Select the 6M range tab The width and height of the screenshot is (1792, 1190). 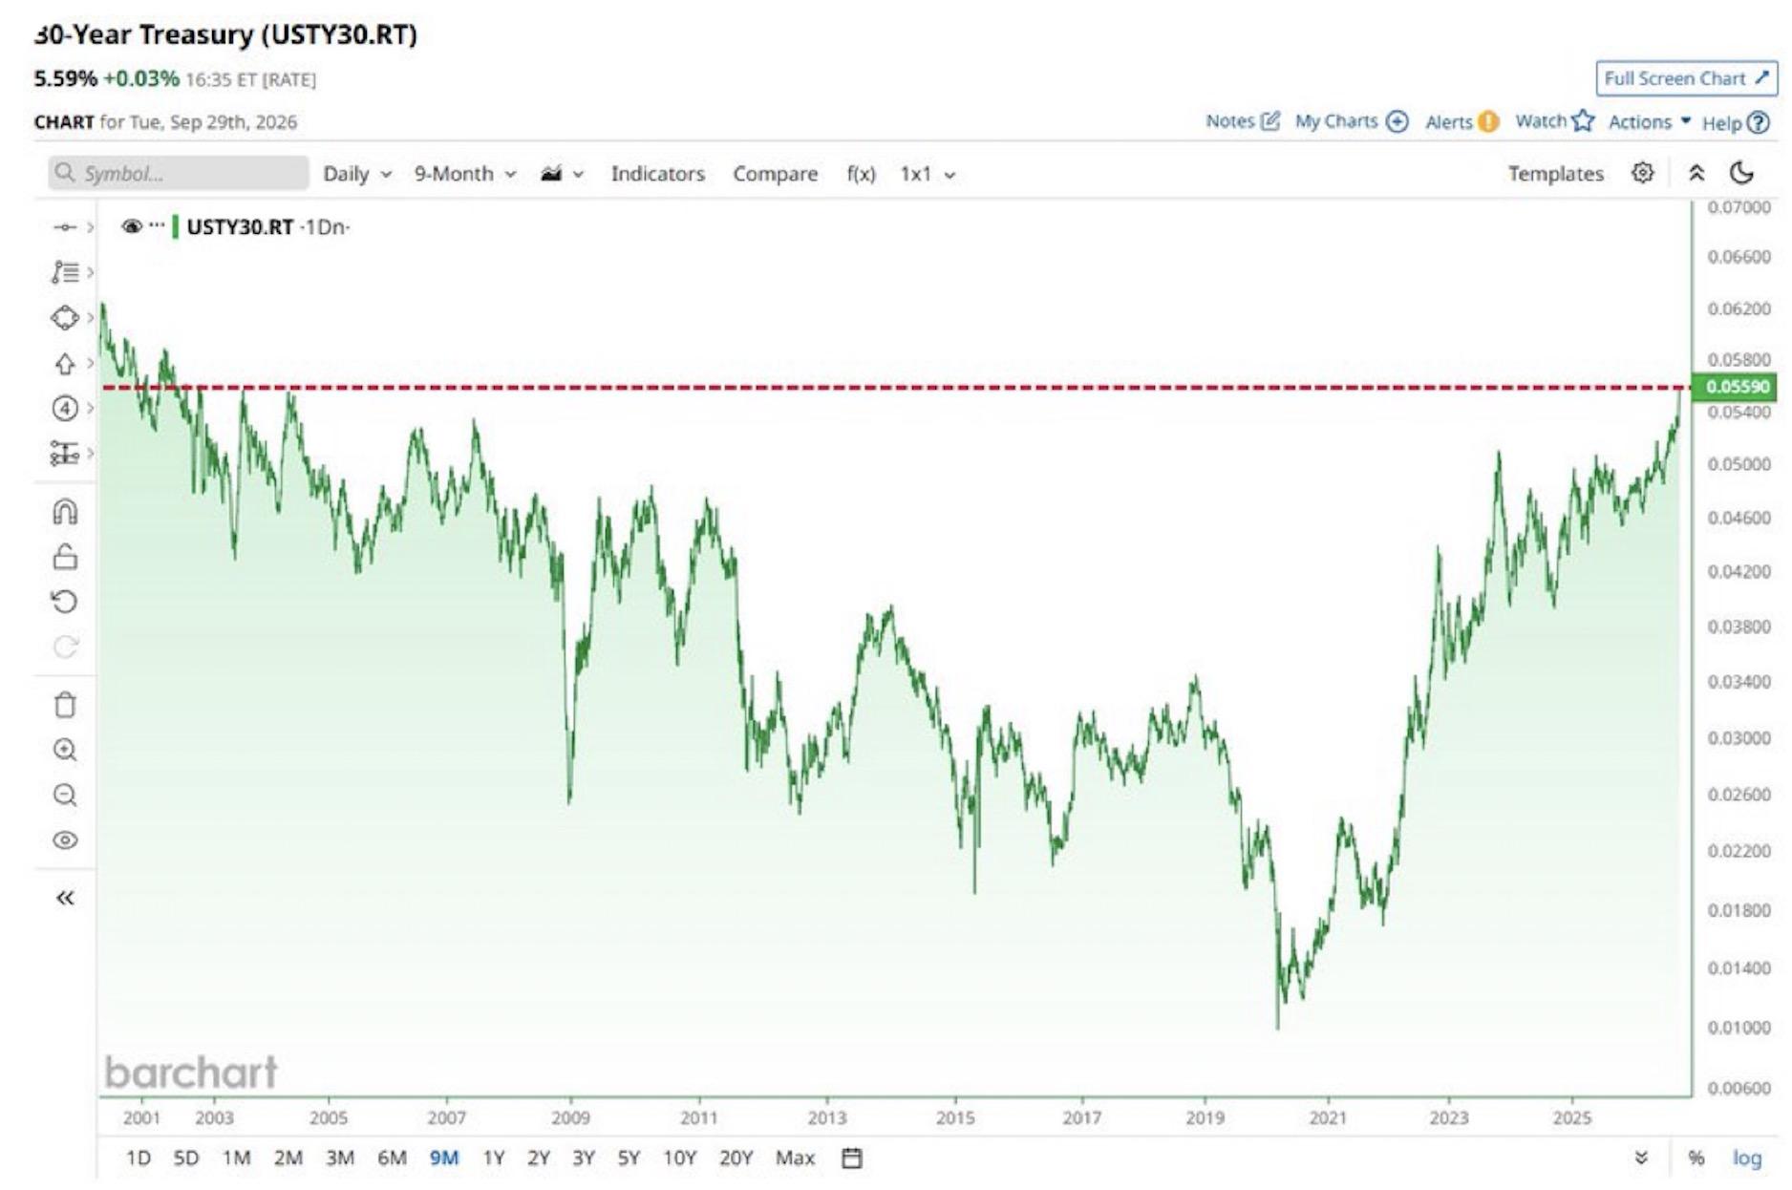point(392,1158)
